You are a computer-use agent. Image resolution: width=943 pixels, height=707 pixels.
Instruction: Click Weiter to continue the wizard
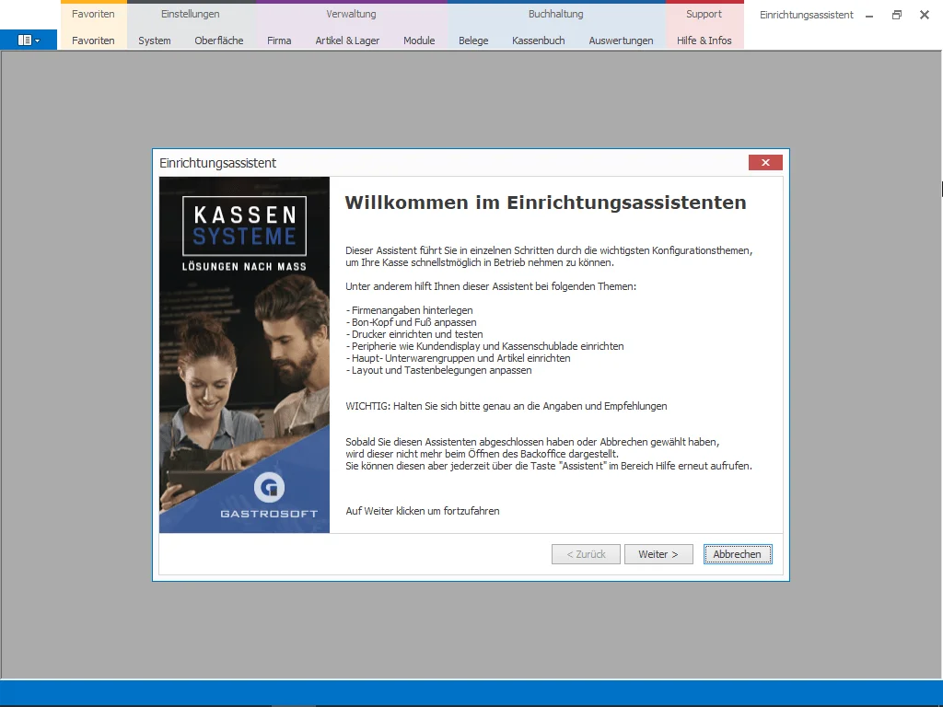tap(658, 553)
